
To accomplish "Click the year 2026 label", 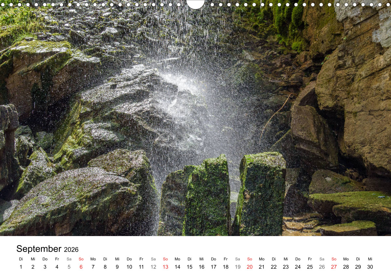I will click(x=71, y=250).
